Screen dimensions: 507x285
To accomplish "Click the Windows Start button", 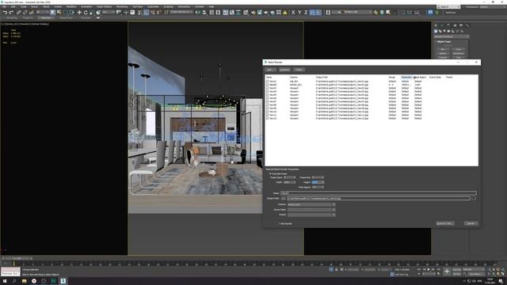I will (x=5, y=281).
